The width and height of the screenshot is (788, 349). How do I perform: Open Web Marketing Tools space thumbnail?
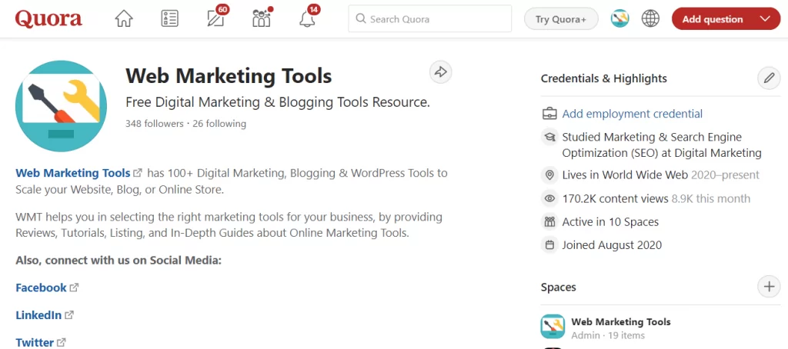tap(553, 327)
